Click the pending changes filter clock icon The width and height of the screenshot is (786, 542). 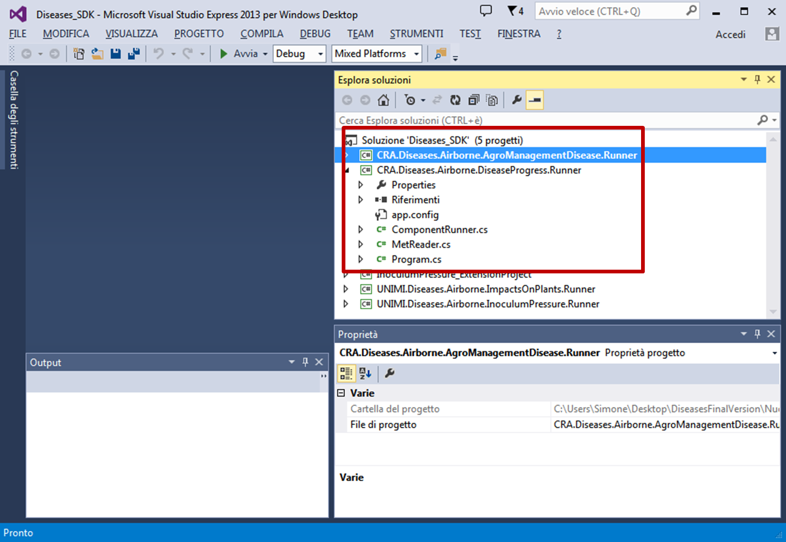[x=410, y=100]
